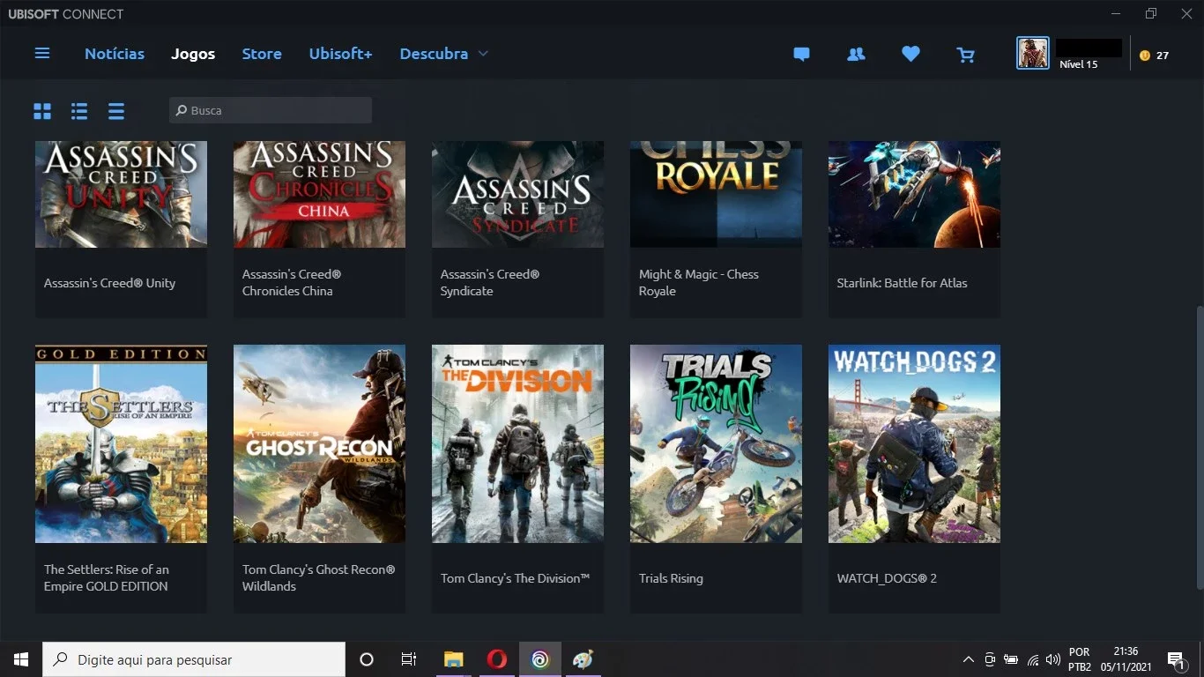The height and width of the screenshot is (677, 1204).
Task: Open the Ubisoft+ tab
Action: point(340,54)
